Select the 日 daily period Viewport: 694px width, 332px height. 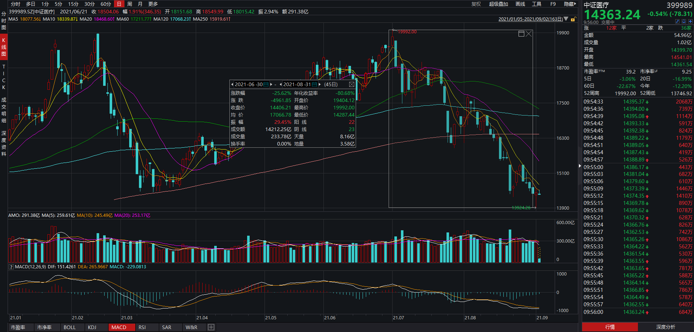[x=119, y=4]
